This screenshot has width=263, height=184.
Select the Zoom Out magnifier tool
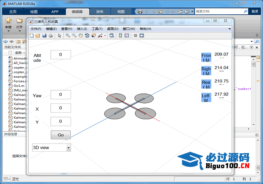click(x=74, y=36)
